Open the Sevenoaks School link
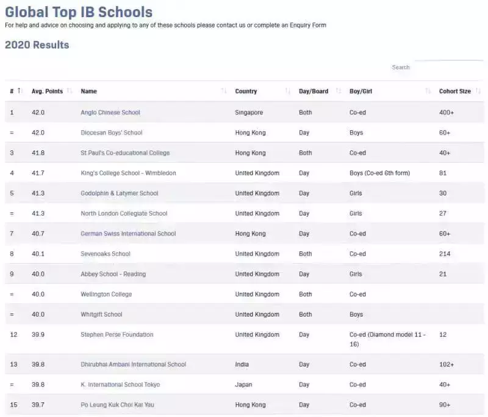 tap(106, 254)
